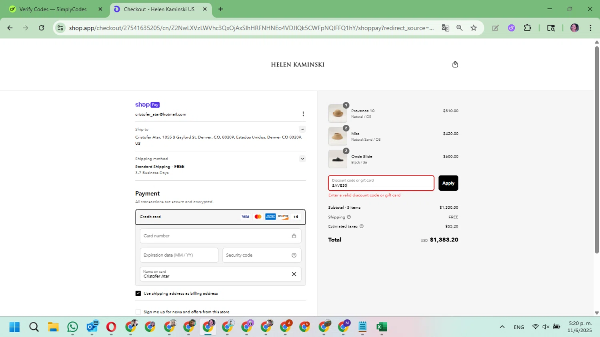Viewport: 600px width, 337px height.
Task: Open Provence 10 hat thumbnail
Action: pyautogui.click(x=338, y=114)
